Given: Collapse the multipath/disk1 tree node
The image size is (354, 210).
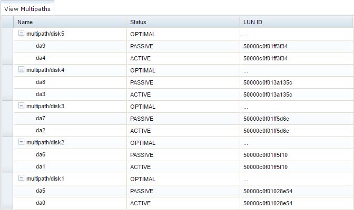Looking at the screenshot, I should 21,178.
